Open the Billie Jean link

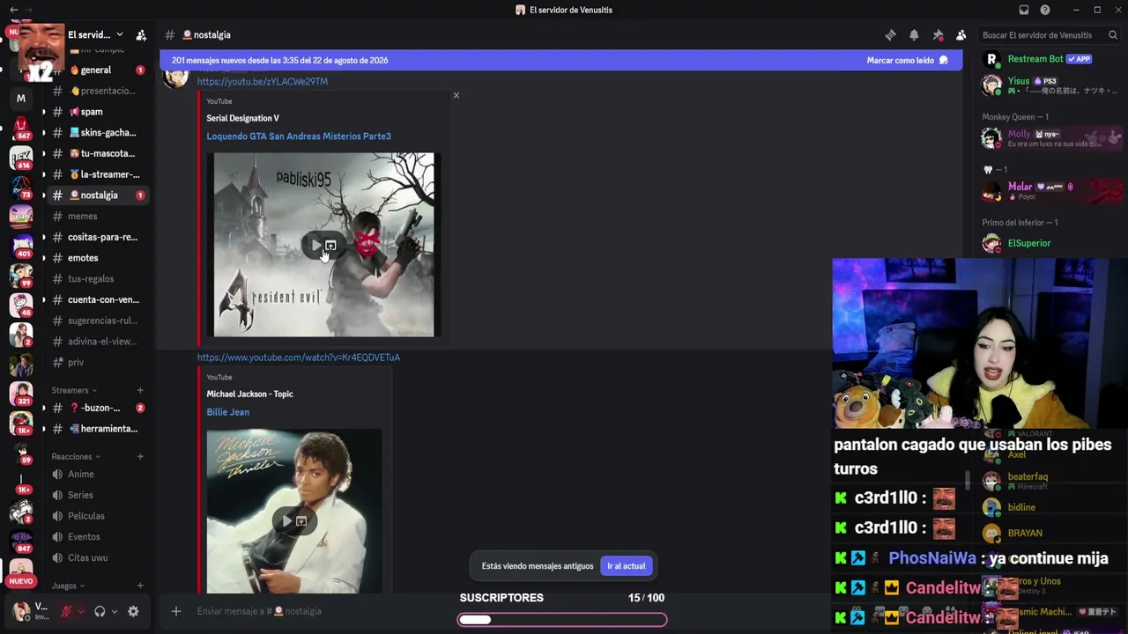[x=228, y=412]
